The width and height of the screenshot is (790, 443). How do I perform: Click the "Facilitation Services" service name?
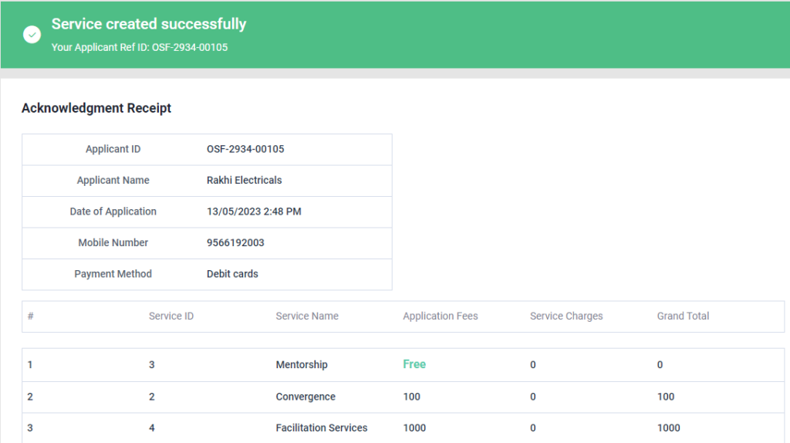322,428
